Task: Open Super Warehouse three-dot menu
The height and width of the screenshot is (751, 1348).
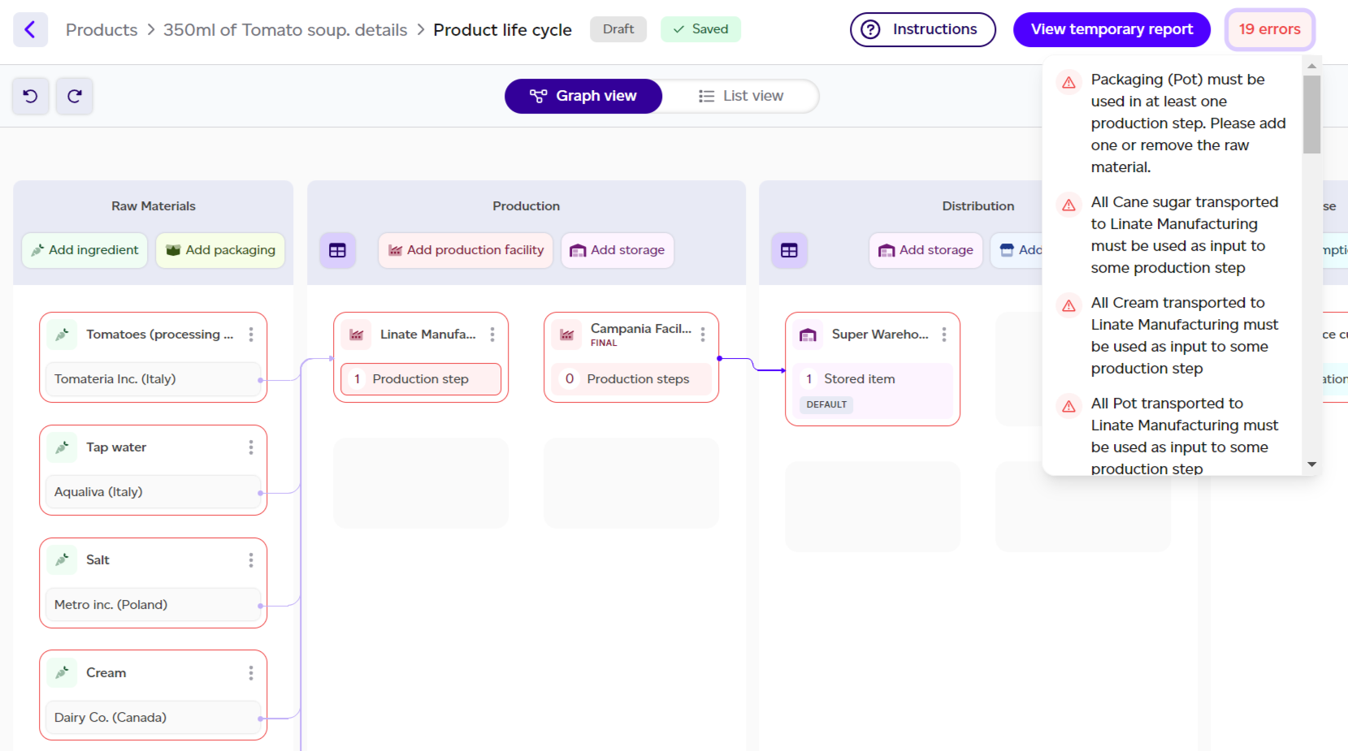Action: point(944,334)
